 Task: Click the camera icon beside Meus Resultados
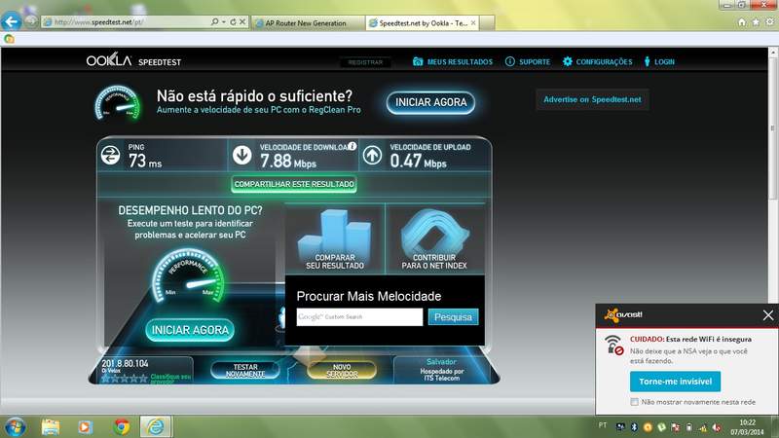point(418,61)
